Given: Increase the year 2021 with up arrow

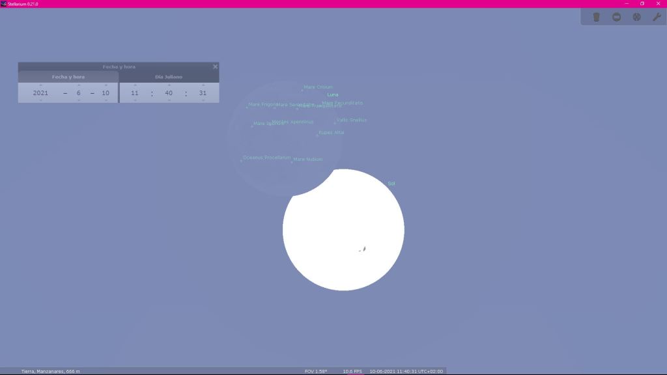Looking at the screenshot, I should (x=40, y=85).
